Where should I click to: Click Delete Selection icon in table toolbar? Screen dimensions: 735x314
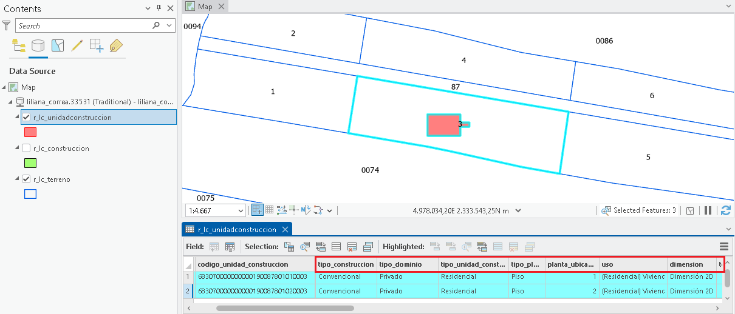click(x=352, y=247)
